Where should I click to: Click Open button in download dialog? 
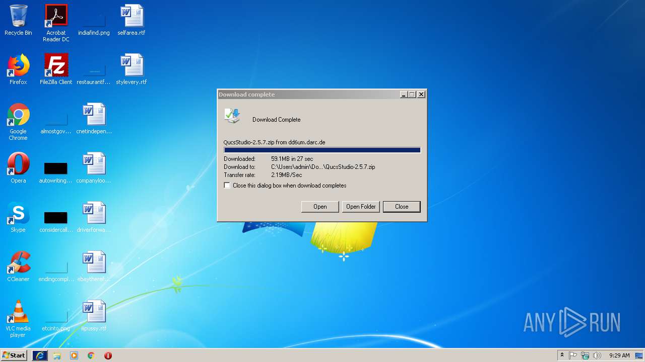(320, 207)
